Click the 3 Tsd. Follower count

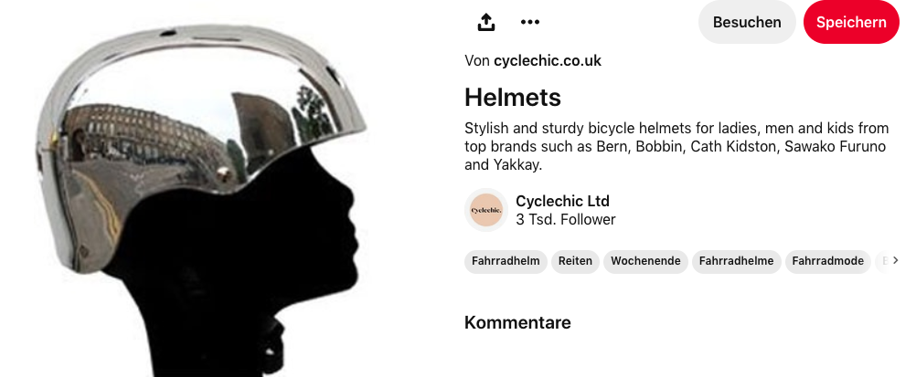(x=566, y=220)
